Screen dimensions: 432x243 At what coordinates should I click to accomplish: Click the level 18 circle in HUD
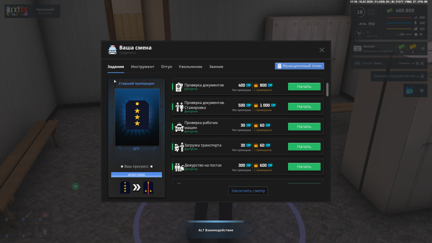pyautogui.click(x=360, y=12)
